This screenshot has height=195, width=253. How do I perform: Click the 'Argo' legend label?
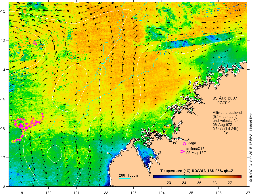point(192,143)
